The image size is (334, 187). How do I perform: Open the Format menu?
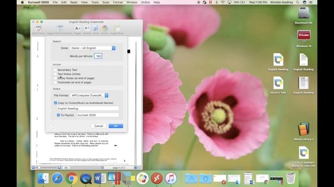pyautogui.click(x=118, y=2)
